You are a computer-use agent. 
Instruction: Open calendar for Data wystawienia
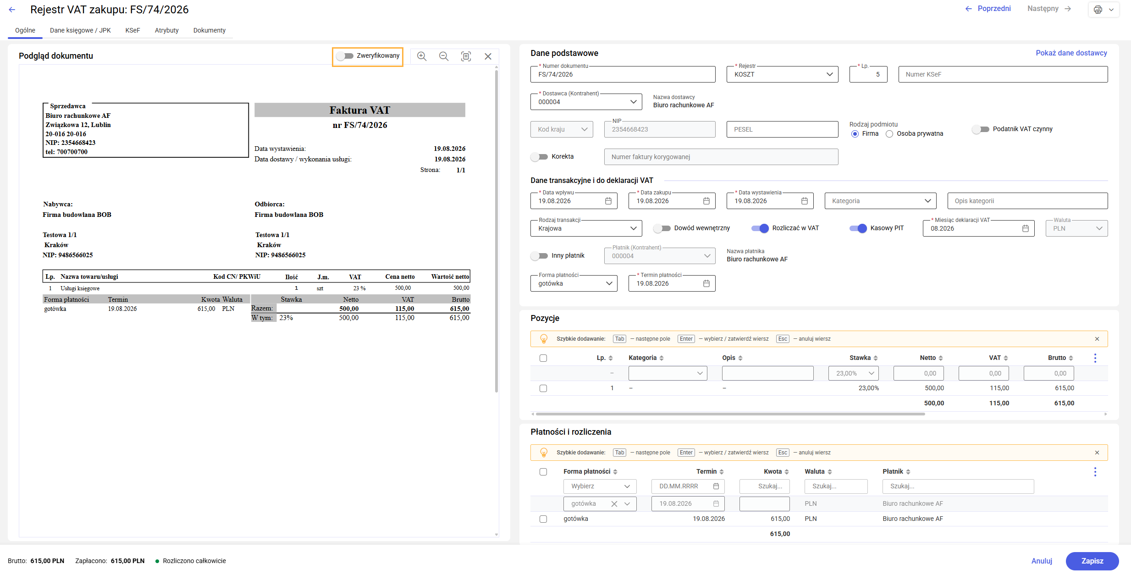(805, 201)
